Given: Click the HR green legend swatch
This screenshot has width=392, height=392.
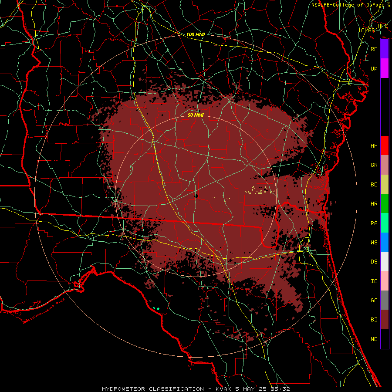Looking at the screenshot, I should click(x=385, y=203).
